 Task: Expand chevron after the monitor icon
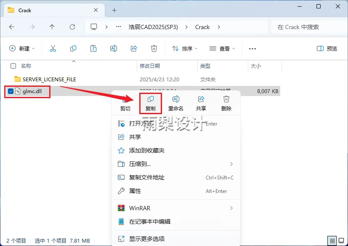coord(106,27)
